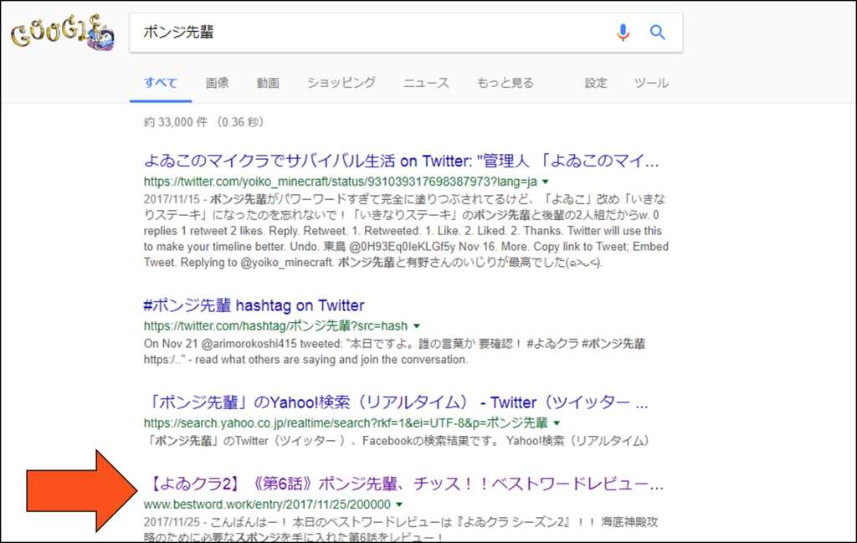The height and width of the screenshot is (543, 857).
Task: Click the 約 33,000 件 result count text
Action: pos(203,122)
